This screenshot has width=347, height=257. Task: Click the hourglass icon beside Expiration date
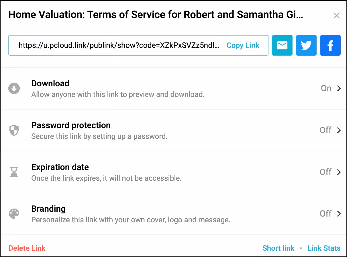[14, 172]
